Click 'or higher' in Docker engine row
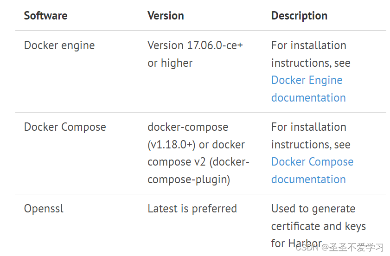390x256 pixels. click(170, 63)
